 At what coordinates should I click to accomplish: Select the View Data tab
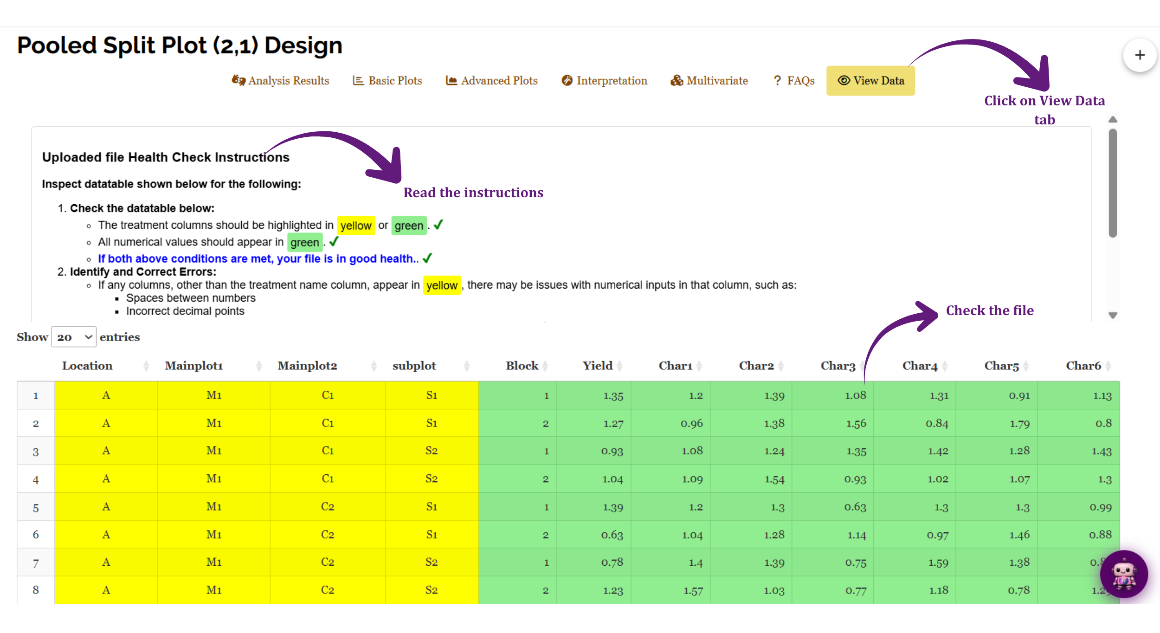click(870, 81)
